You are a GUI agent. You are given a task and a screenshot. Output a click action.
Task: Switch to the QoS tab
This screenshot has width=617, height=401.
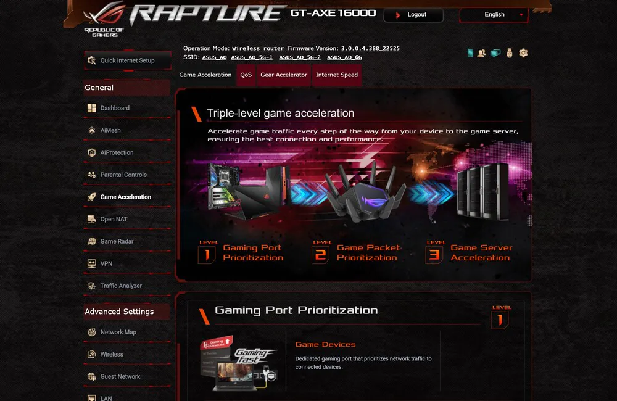[246, 75]
